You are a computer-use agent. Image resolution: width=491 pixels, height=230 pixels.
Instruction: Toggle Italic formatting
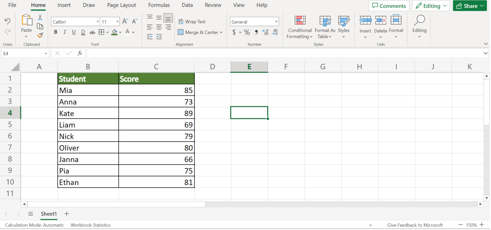pos(65,32)
